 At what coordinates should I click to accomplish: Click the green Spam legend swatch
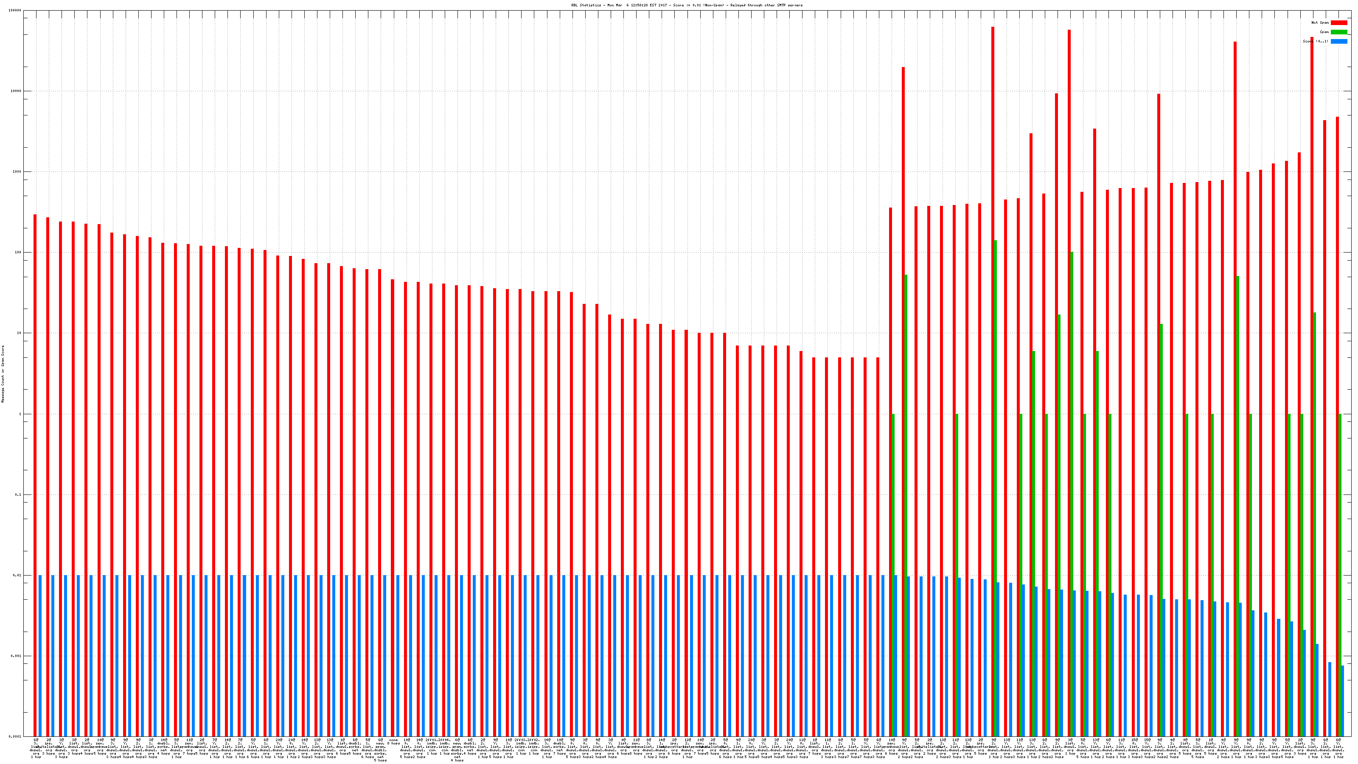pos(1338,32)
